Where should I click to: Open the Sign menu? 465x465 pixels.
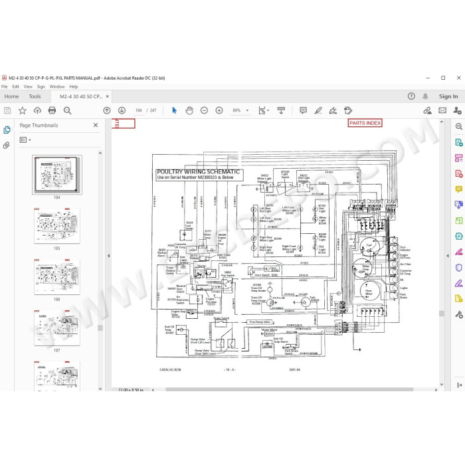tap(41, 86)
